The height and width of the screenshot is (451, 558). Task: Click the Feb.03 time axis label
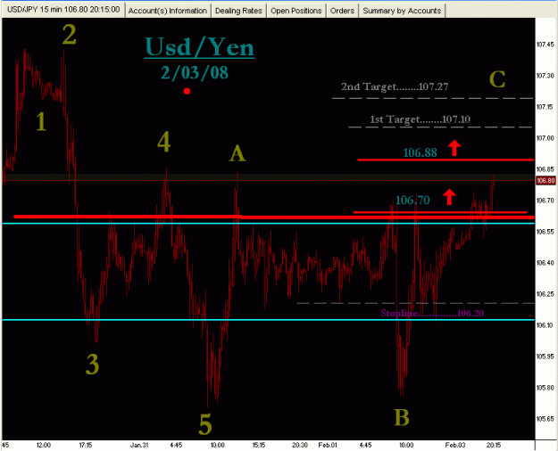(455, 445)
